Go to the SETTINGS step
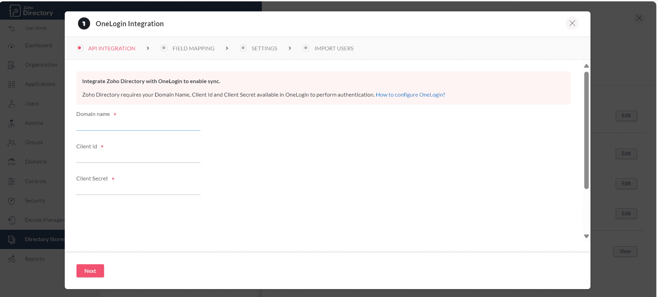658x297 pixels. click(x=264, y=48)
